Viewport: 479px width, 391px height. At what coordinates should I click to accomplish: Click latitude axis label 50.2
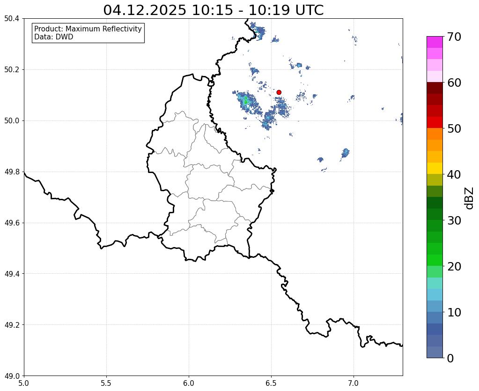click(x=12, y=69)
